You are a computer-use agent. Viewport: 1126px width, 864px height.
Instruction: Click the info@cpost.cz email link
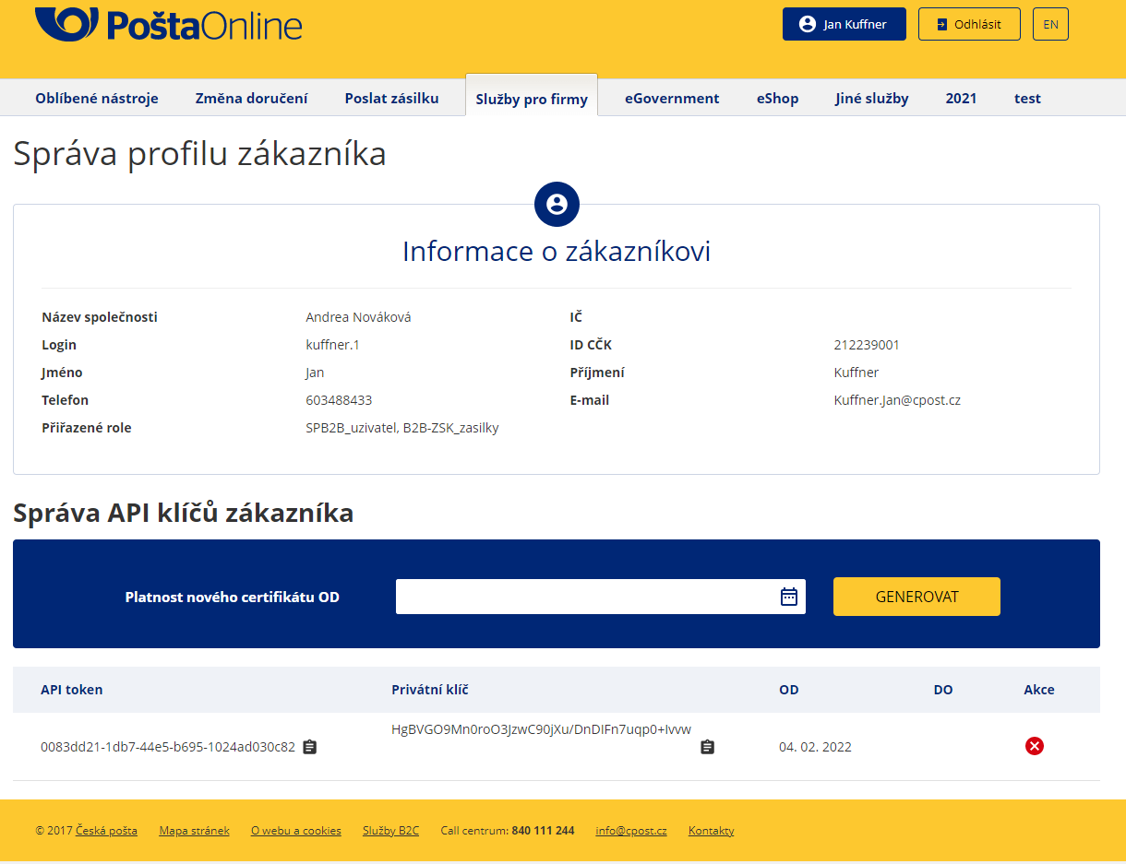pyautogui.click(x=631, y=831)
